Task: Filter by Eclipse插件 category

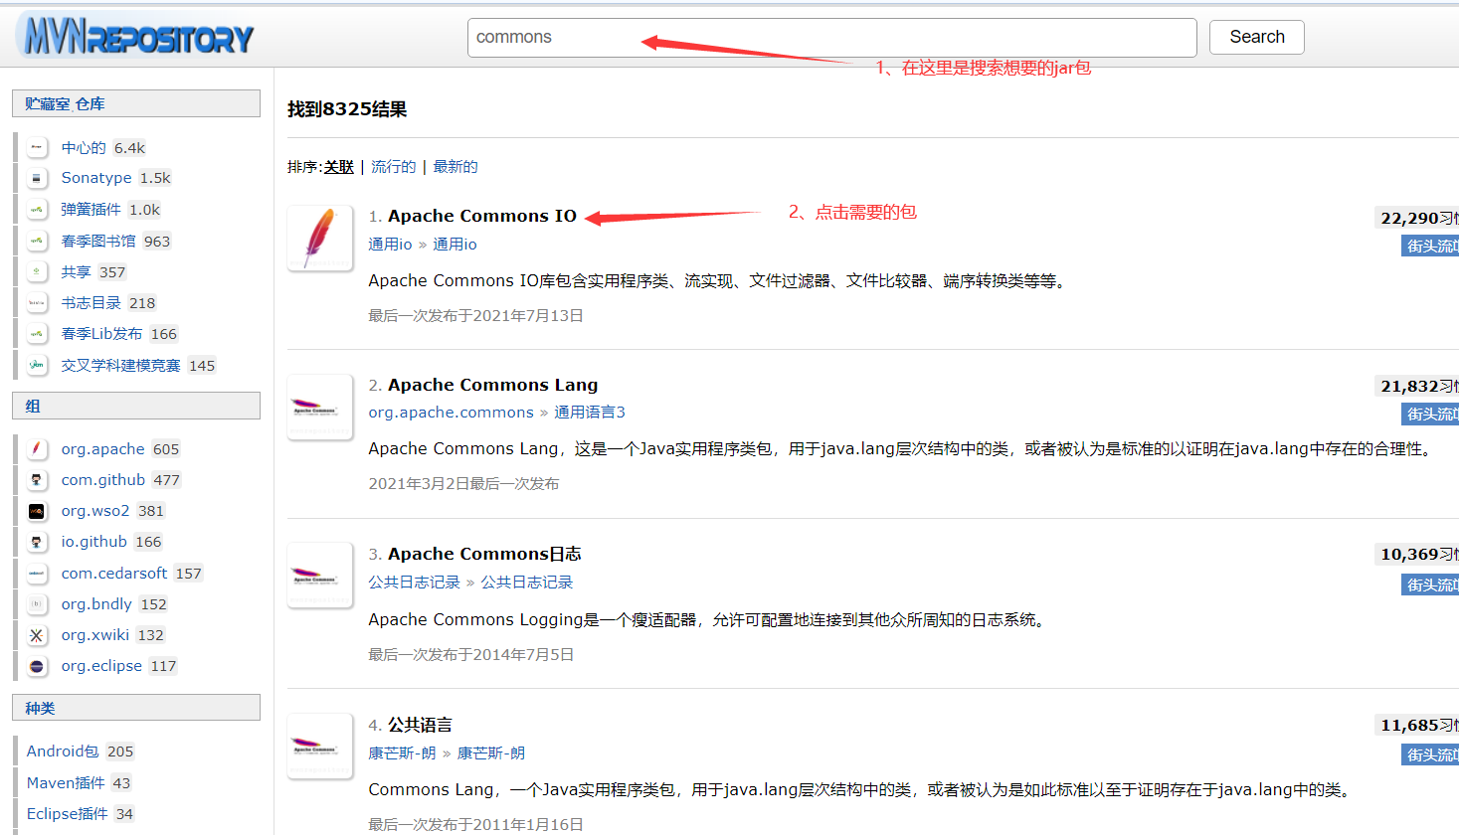Action: (67, 814)
